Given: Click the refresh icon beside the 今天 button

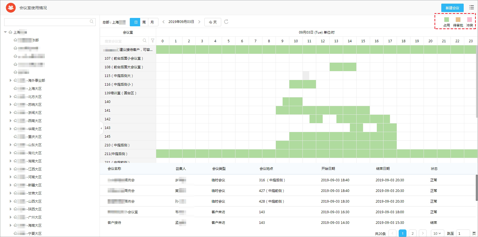Looking at the screenshot, I should coord(226,22).
